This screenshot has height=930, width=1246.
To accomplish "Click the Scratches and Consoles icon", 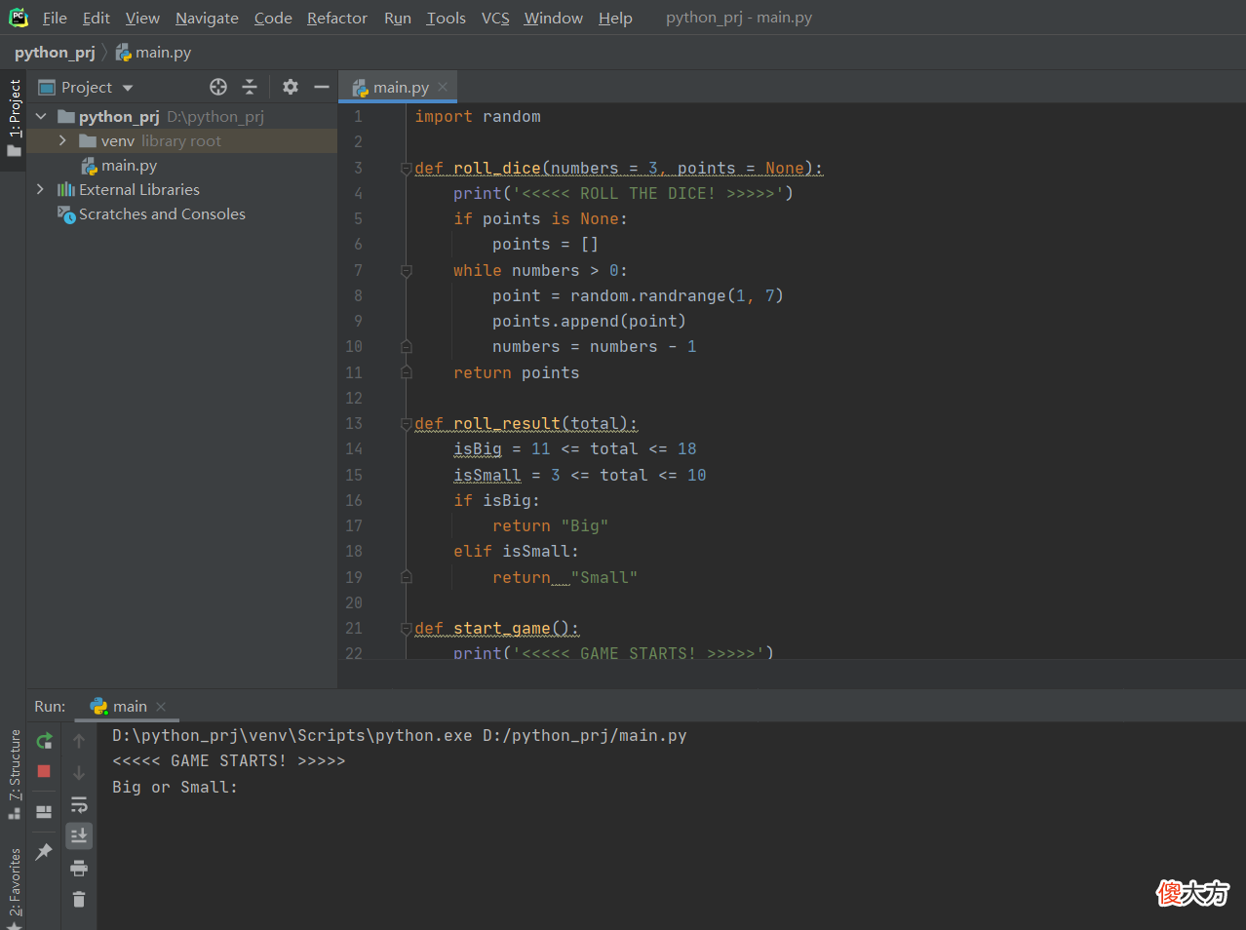I will (x=66, y=214).
